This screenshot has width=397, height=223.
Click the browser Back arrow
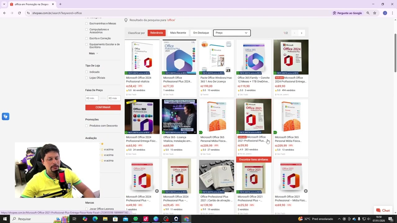pos(4,13)
